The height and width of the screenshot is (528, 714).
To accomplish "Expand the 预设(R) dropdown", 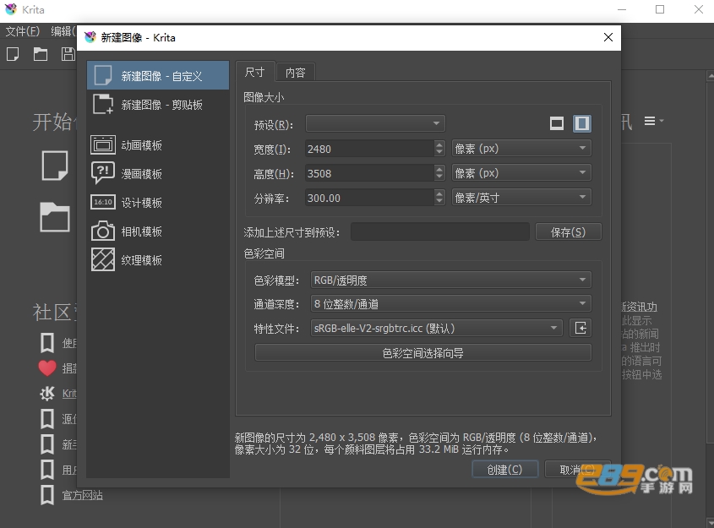I will click(375, 123).
